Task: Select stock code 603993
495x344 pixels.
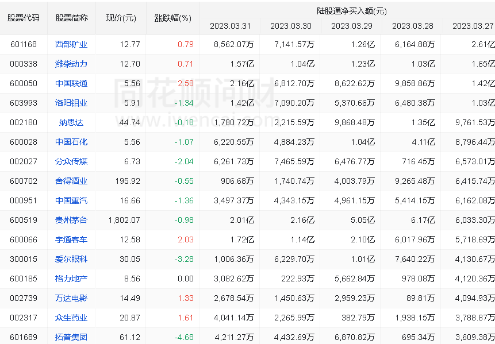Action: coord(24,103)
